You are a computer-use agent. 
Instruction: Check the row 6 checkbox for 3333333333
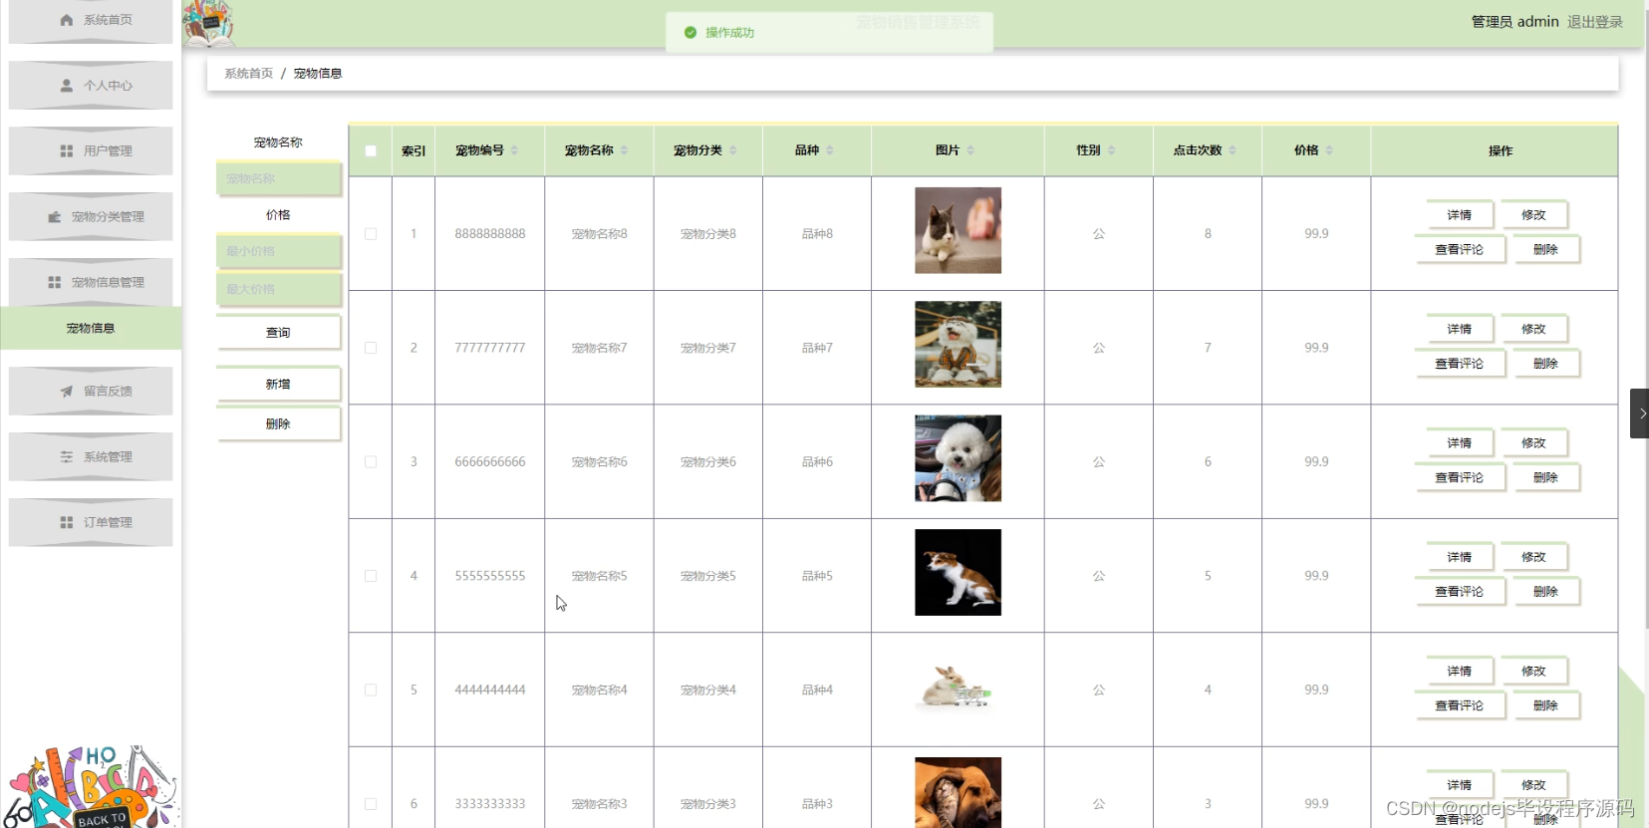pos(371,804)
